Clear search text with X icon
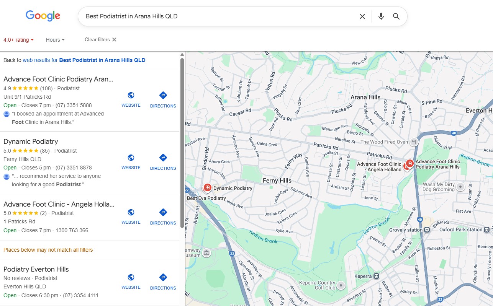This screenshot has height=306, width=493. click(362, 16)
